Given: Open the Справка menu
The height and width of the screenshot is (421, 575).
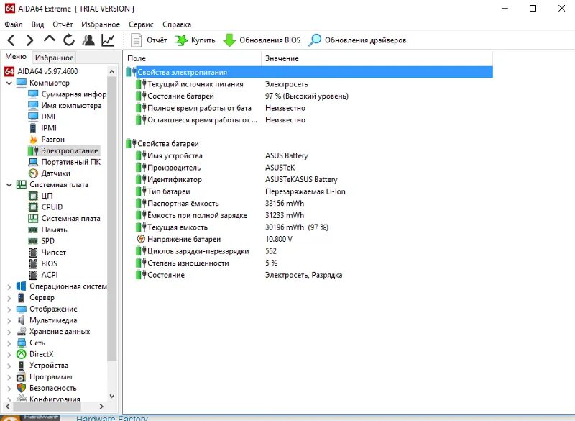Looking at the screenshot, I should [x=177, y=24].
